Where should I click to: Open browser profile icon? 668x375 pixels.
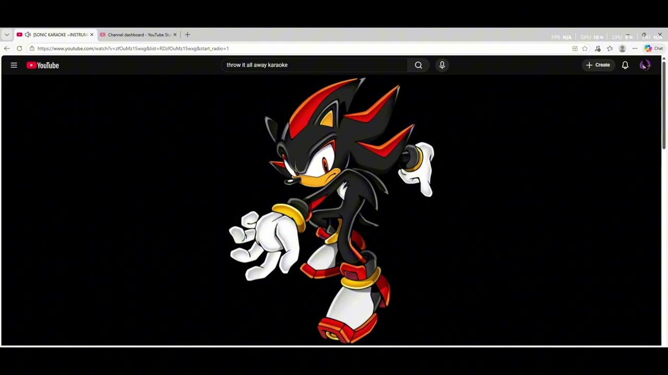(x=622, y=48)
